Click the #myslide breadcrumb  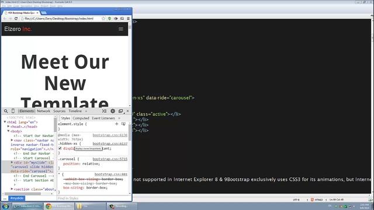tap(17, 198)
